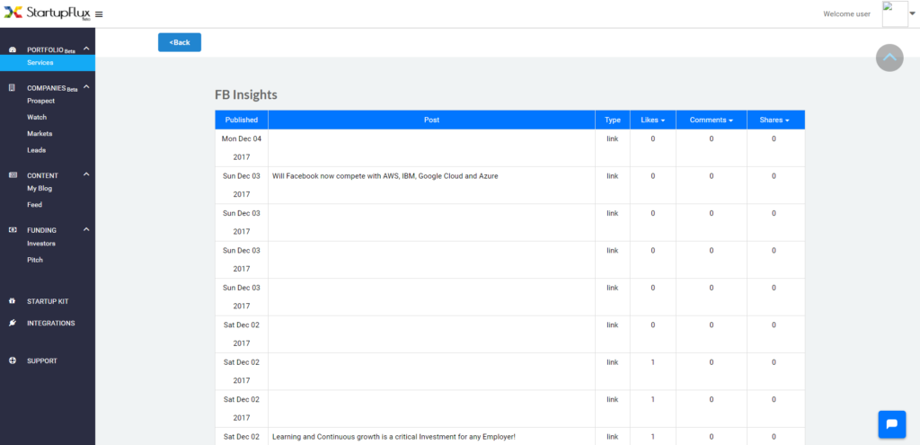This screenshot has width=920, height=445.
Task: Open the Feed menu item
Action: 35,205
